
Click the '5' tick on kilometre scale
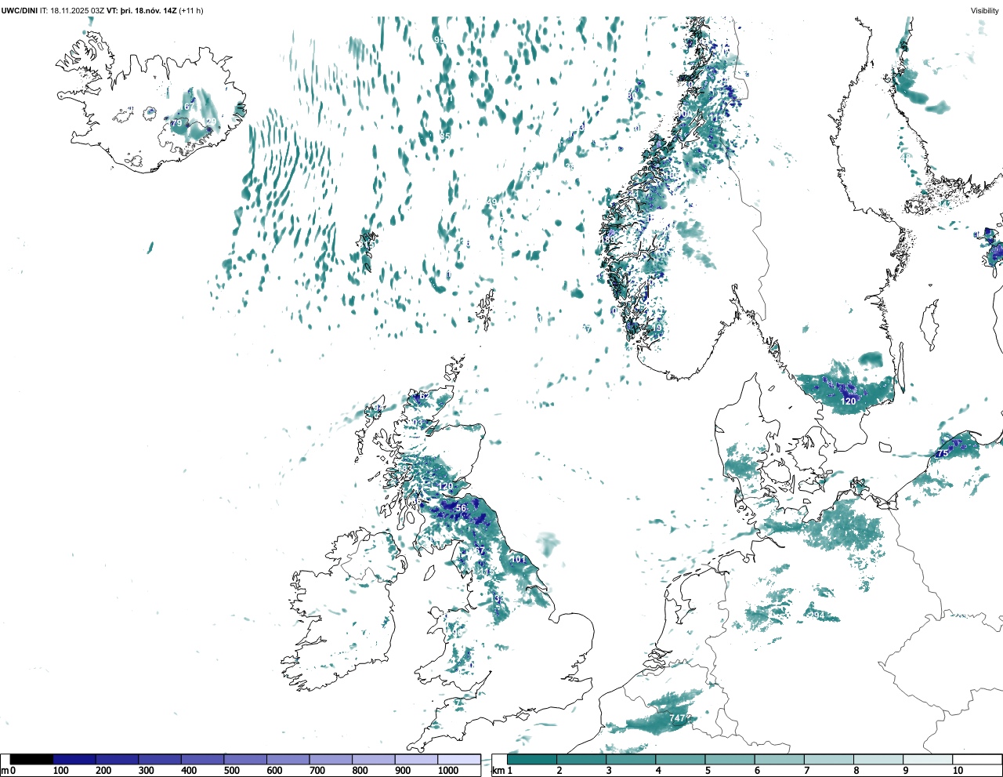(x=708, y=771)
